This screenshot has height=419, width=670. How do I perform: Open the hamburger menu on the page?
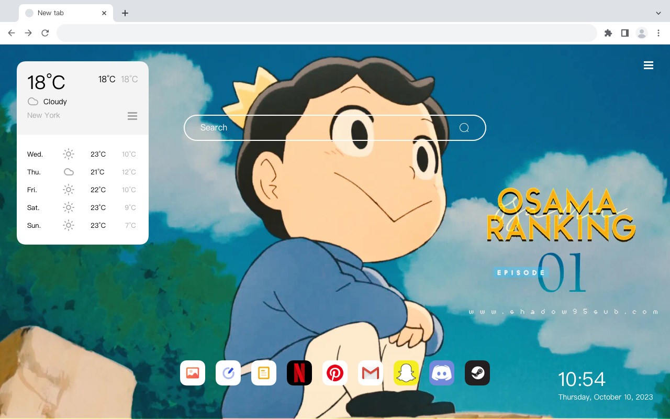point(649,65)
